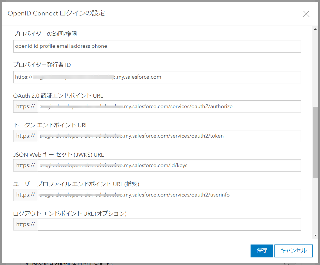Click the https:// prefix beside the logout field
This screenshot has height=265, width=320.
pos(25,224)
